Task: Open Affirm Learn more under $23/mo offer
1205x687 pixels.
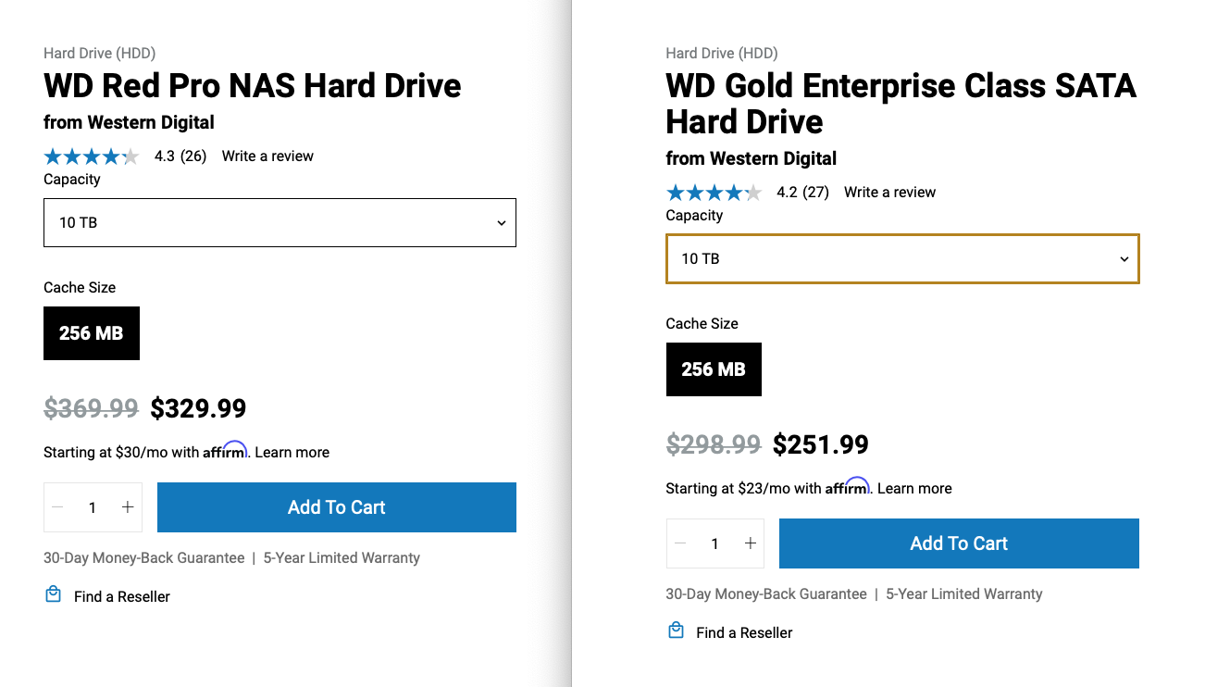Action: click(914, 489)
